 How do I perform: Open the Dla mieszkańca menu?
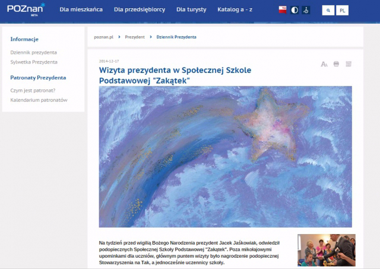pyautogui.click(x=81, y=10)
